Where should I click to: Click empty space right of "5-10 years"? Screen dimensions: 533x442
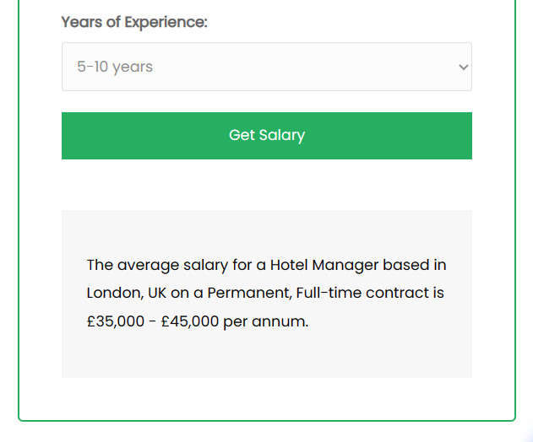click(304, 67)
